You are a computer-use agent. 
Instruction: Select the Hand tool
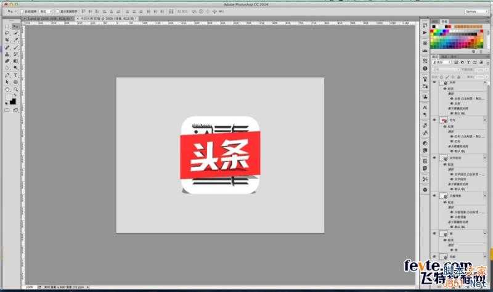click(x=7, y=89)
